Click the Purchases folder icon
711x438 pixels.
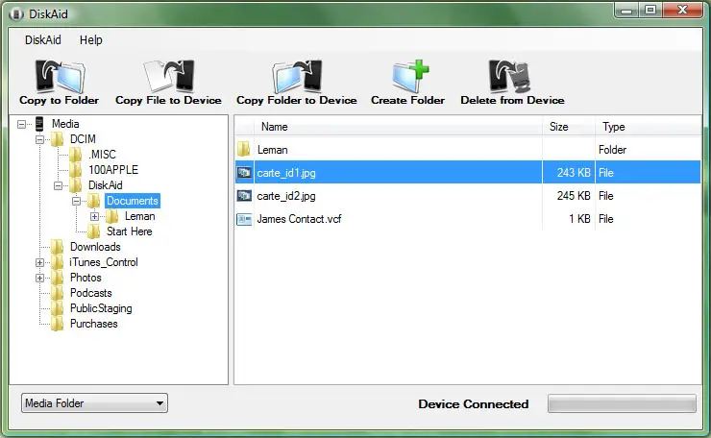pos(57,325)
